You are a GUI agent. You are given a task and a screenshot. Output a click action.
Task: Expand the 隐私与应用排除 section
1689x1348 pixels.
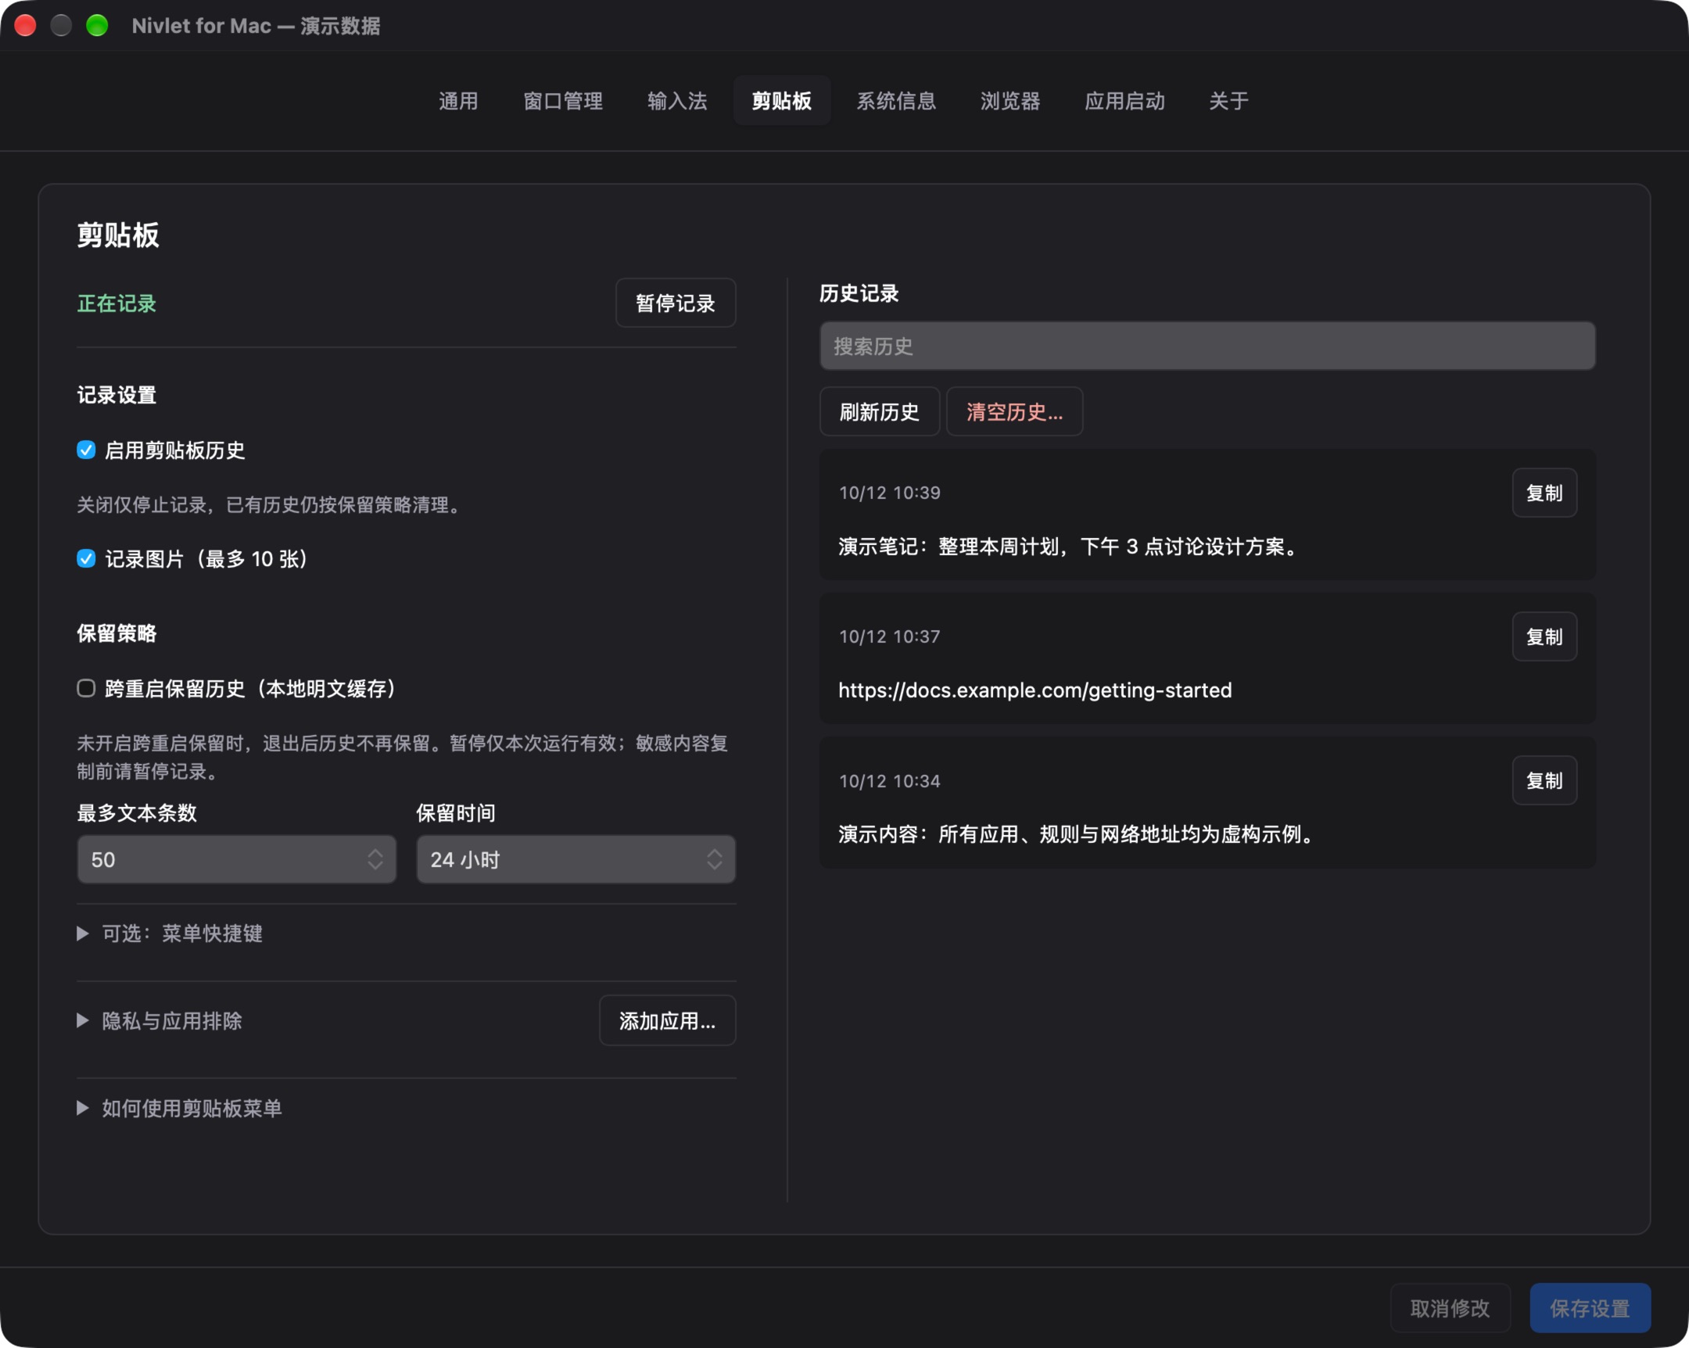[160, 1020]
